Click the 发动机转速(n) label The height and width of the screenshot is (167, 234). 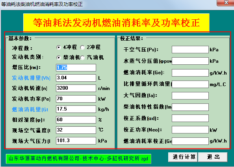[30, 88]
